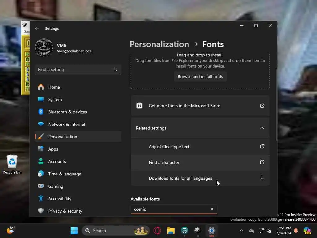The width and height of the screenshot is (317, 238).
Task: Click Settings gear icon on taskbar
Action: pos(211,231)
